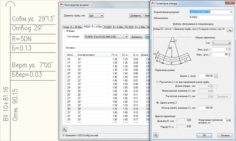Increase the Макс. угол value
This screenshot has width=236, height=141.
229,53
